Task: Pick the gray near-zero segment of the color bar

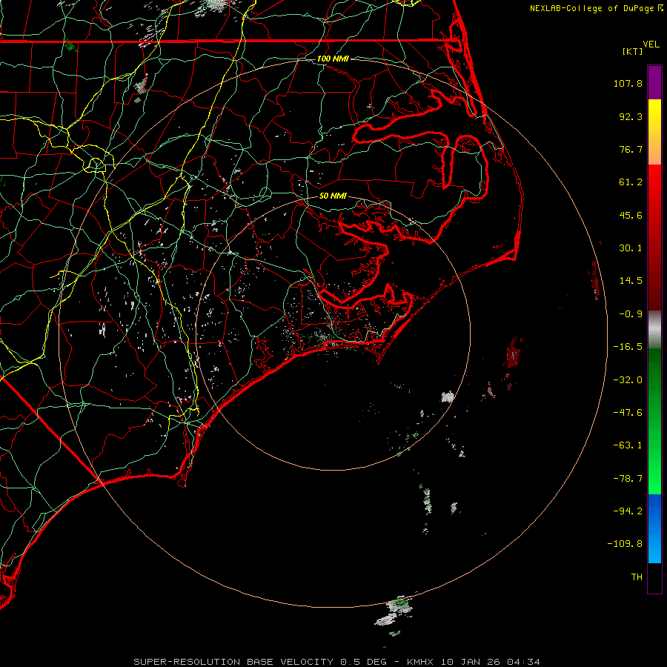Action: [654, 328]
